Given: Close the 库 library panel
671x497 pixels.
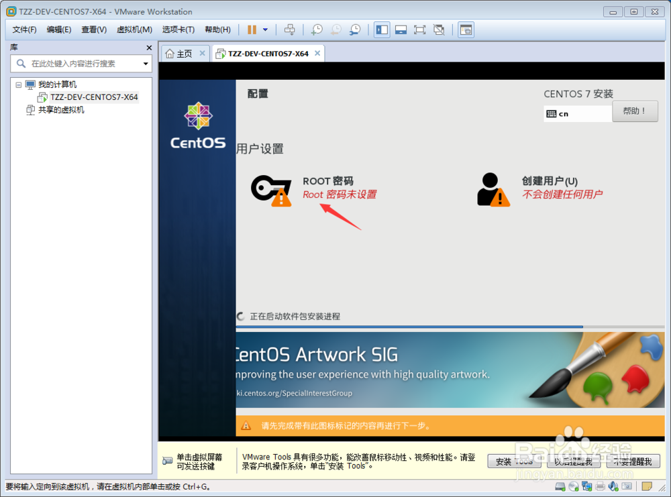Looking at the screenshot, I should coord(149,48).
